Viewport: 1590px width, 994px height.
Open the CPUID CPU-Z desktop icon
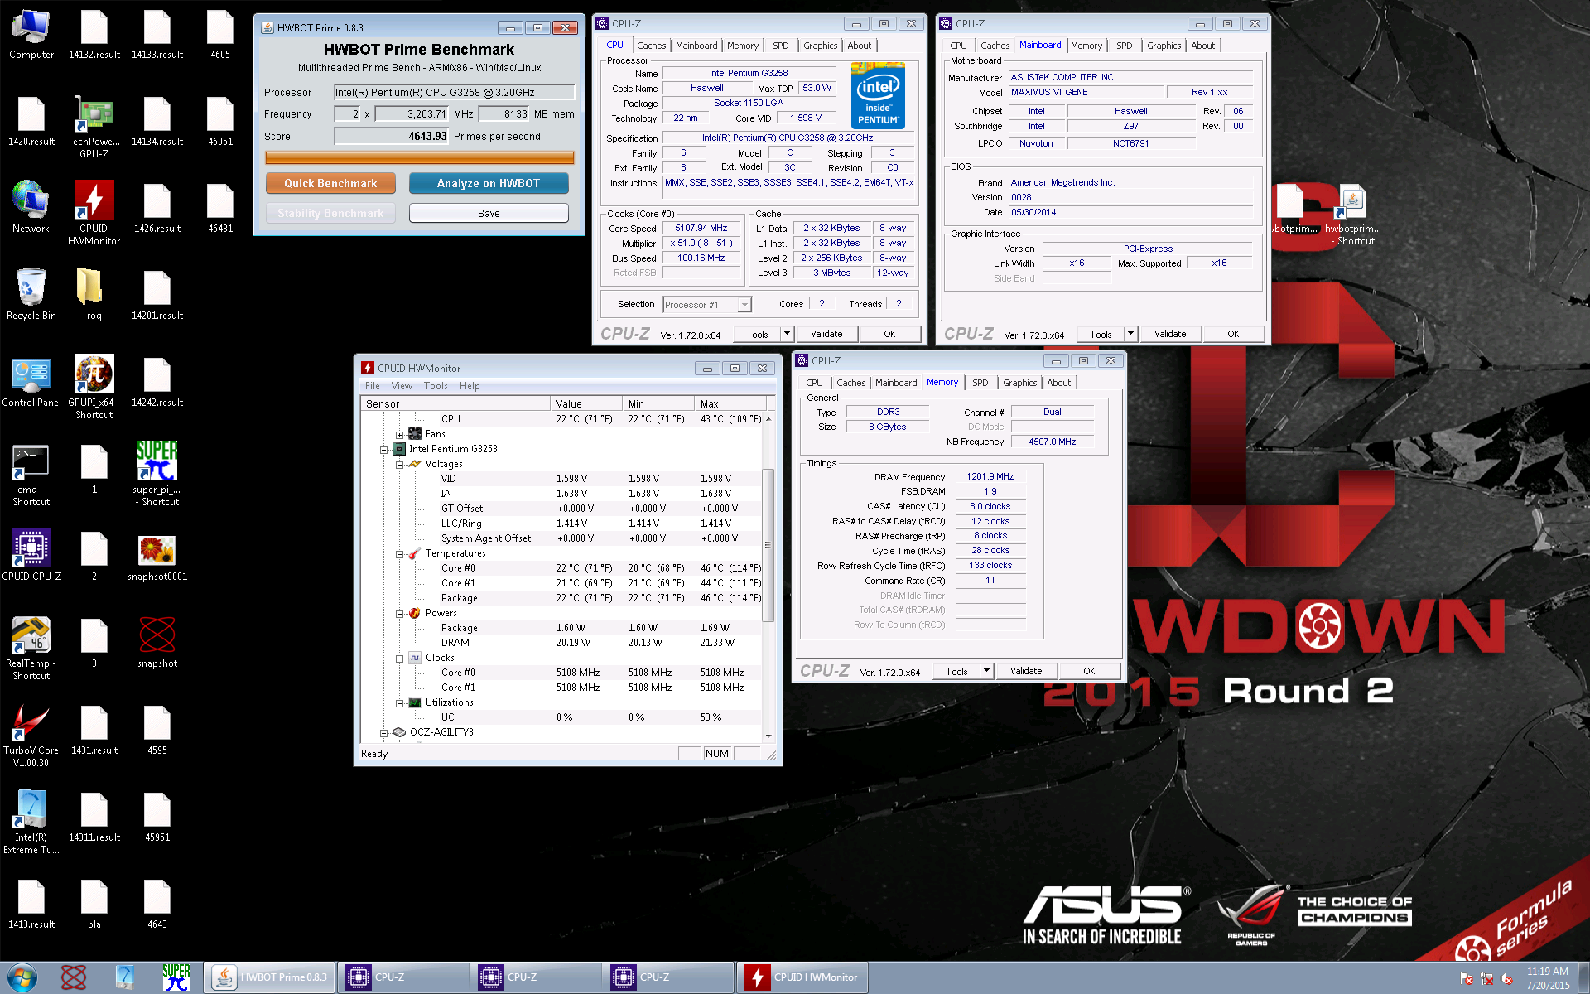(x=31, y=555)
